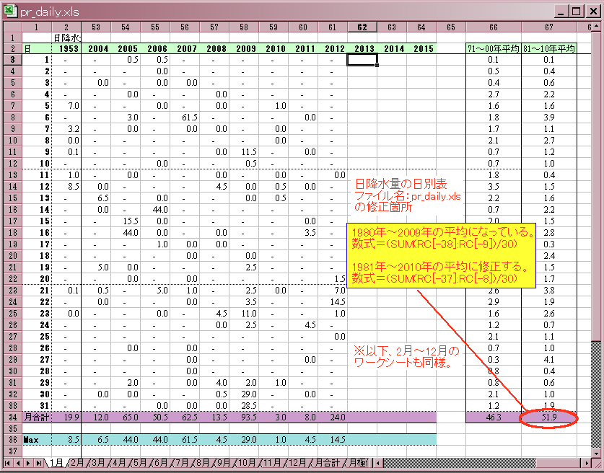Select the 7月 worksheet tab

coord(181,463)
